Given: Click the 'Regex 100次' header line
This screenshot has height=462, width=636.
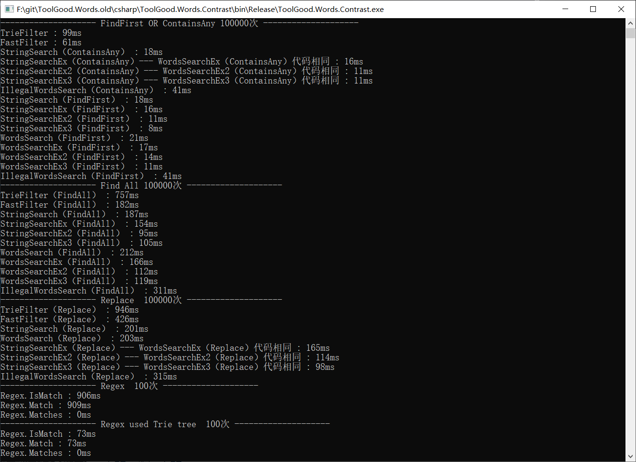Looking at the screenshot, I should tap(129, 386).
